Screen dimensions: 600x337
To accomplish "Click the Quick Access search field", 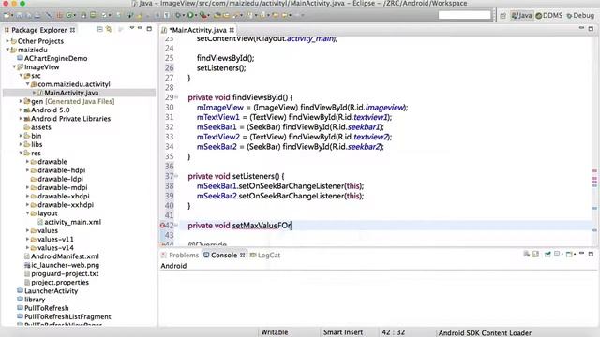I will click(x=465, y=15).
